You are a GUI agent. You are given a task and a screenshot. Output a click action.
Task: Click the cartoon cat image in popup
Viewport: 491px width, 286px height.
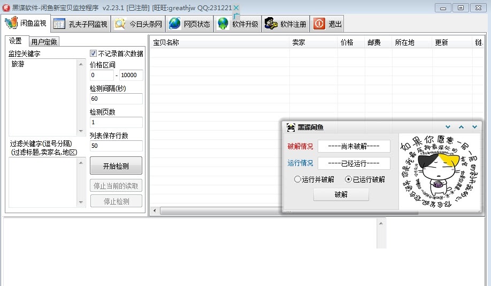(439, 171)
